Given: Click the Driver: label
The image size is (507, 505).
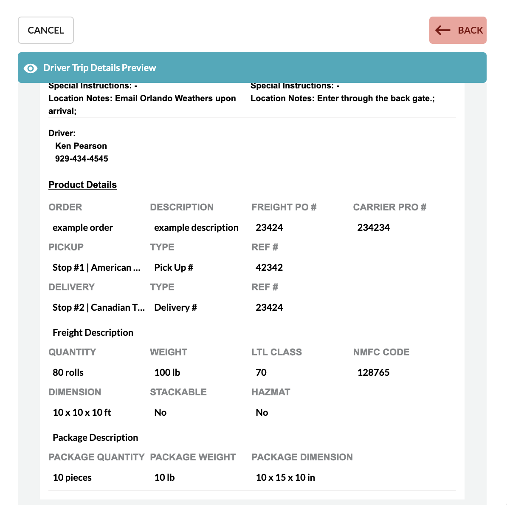Looking at the screenshot, I should [62, 133].
